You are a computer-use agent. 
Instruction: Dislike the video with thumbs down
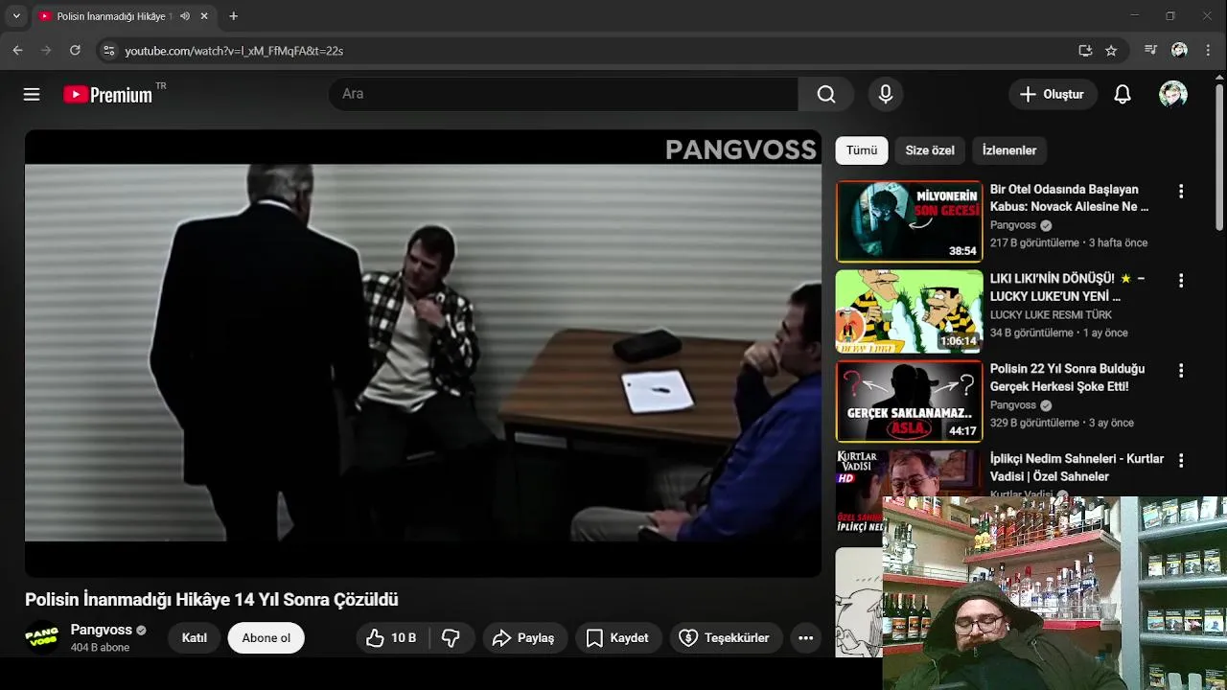[x=451, y=637]
